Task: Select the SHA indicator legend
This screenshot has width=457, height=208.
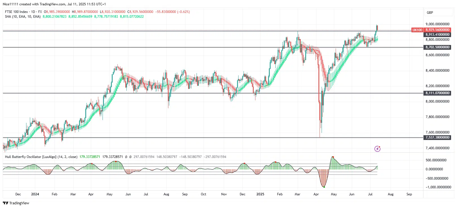Action: click(23, 17)
